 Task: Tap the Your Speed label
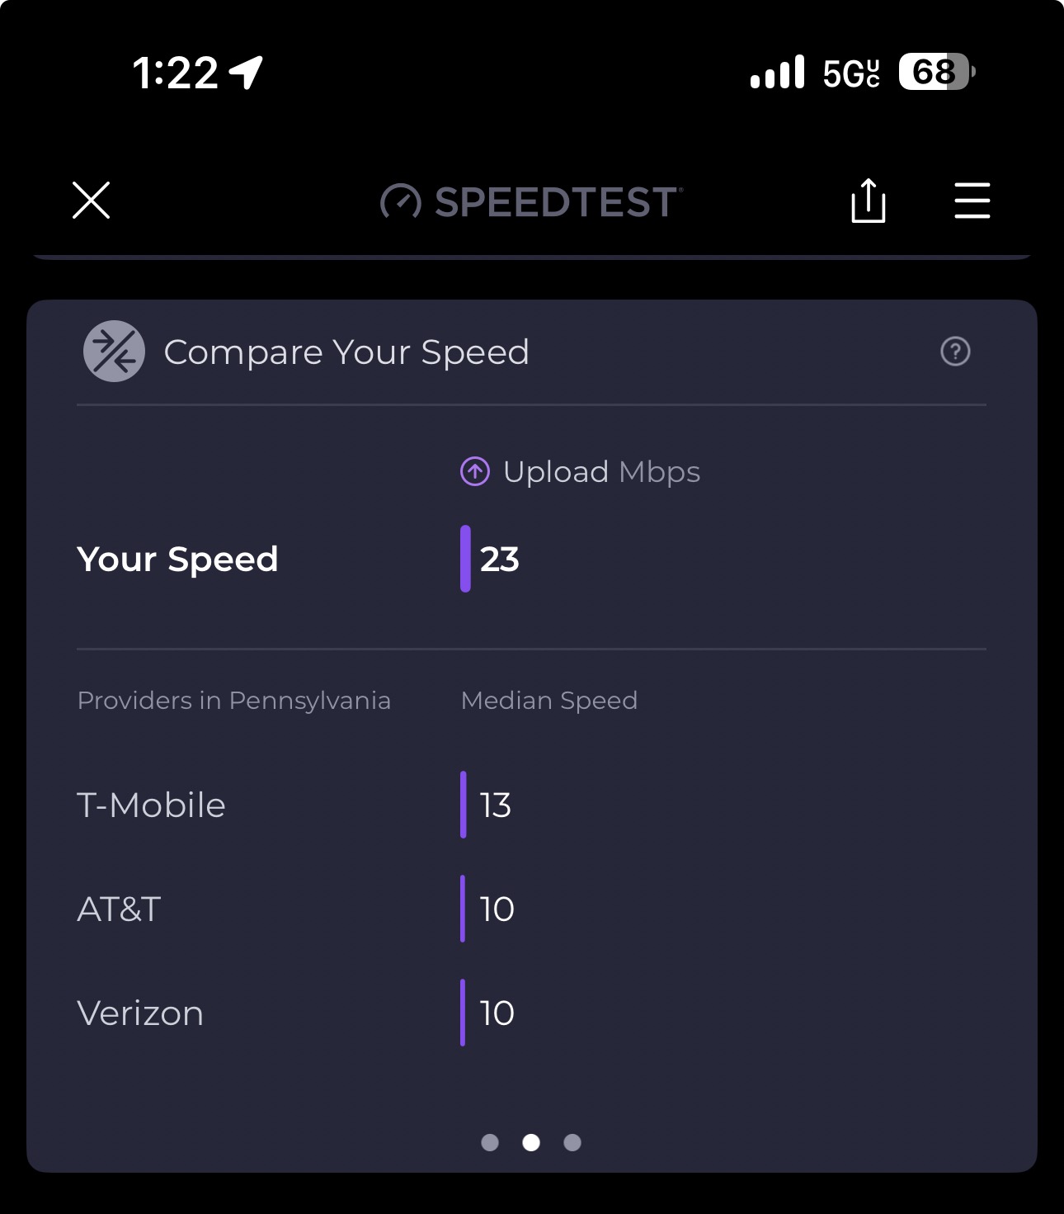(177, 560)
